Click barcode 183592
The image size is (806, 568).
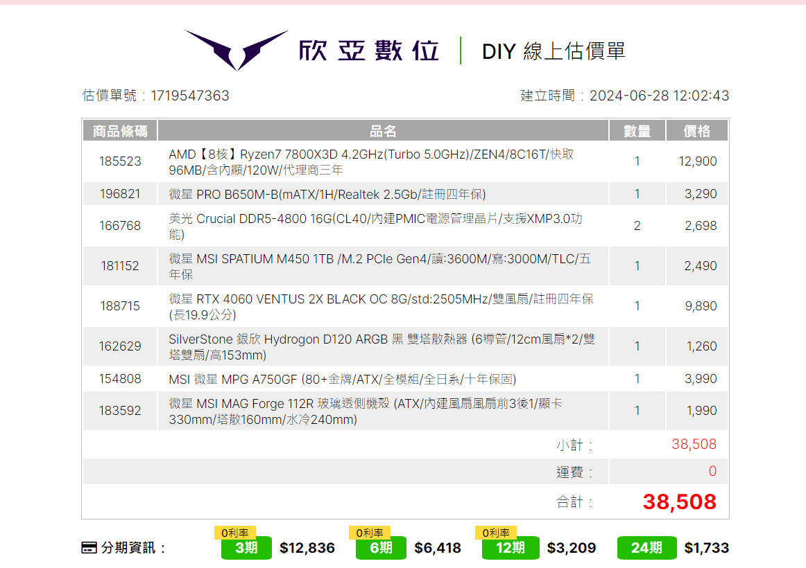(120, 411)
